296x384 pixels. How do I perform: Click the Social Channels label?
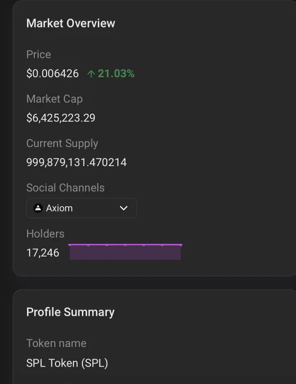(x=66, y=187)
